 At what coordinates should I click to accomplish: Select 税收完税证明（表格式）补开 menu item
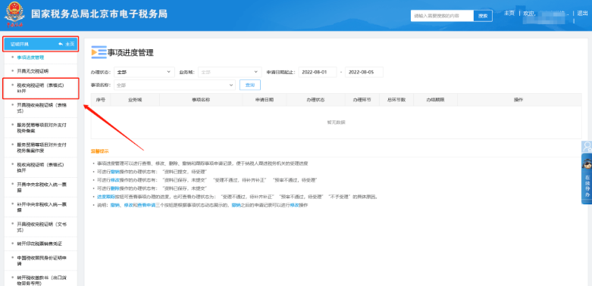40,88
